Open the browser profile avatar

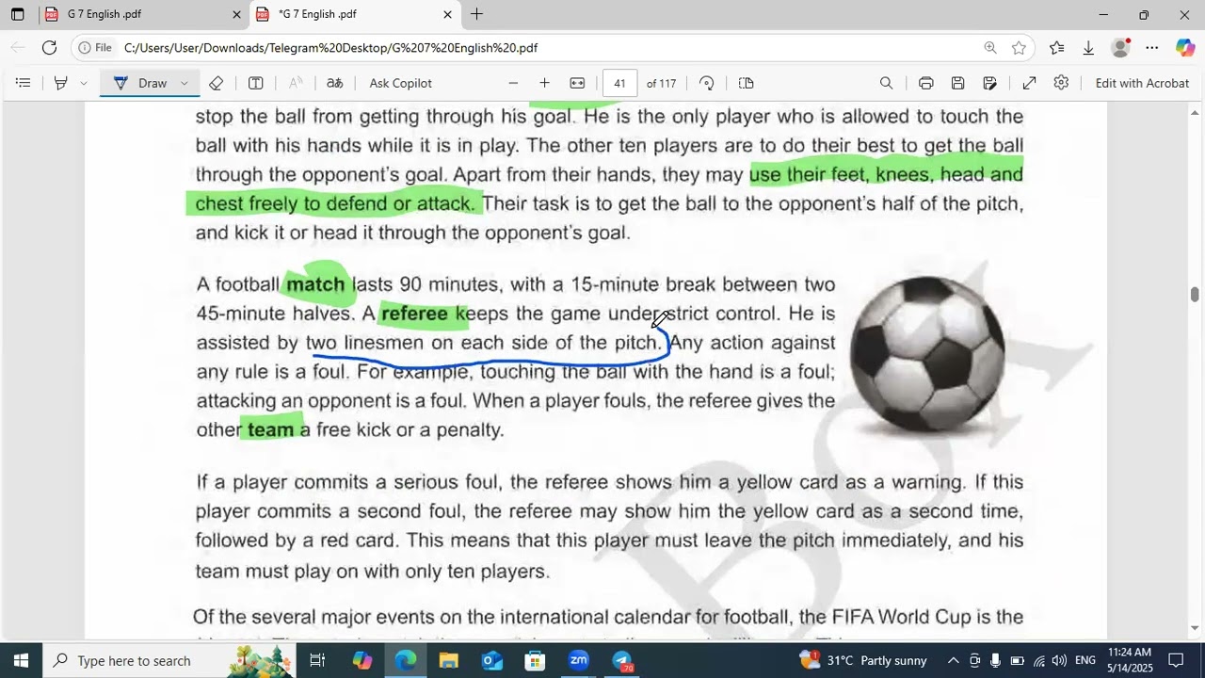pos(1120,48)
